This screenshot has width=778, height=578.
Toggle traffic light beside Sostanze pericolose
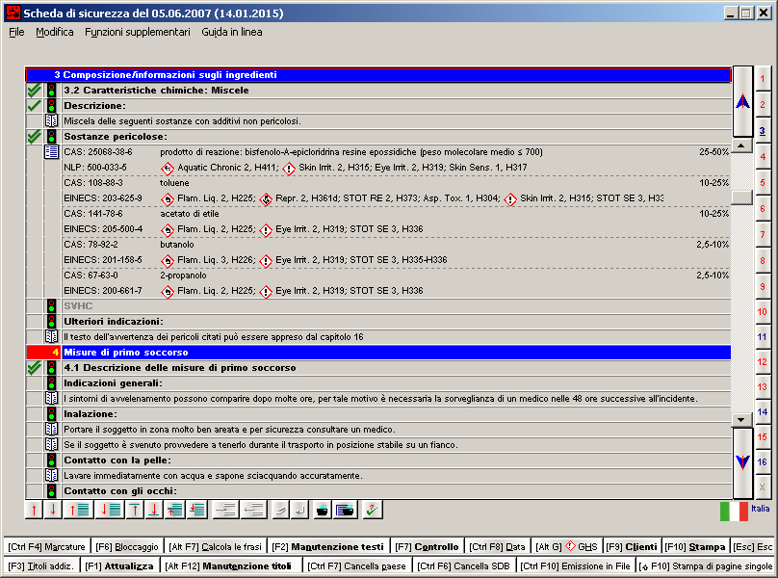pos(51,137)
